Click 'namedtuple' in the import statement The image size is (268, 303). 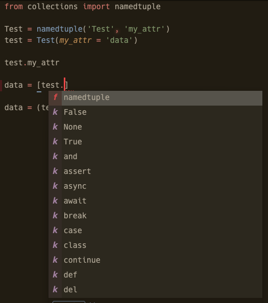pyautogui.click(x=138, y=7)
